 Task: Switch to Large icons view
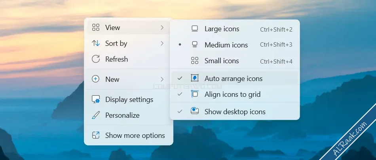click(x=235, y=29)
